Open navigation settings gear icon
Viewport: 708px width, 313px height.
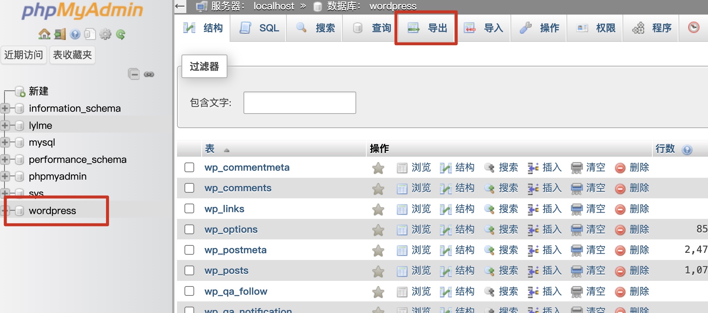point(105,34)
